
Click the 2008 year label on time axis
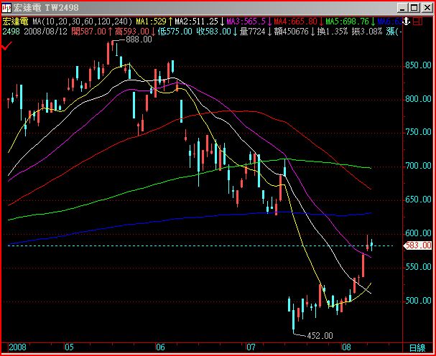pos(17,347)
